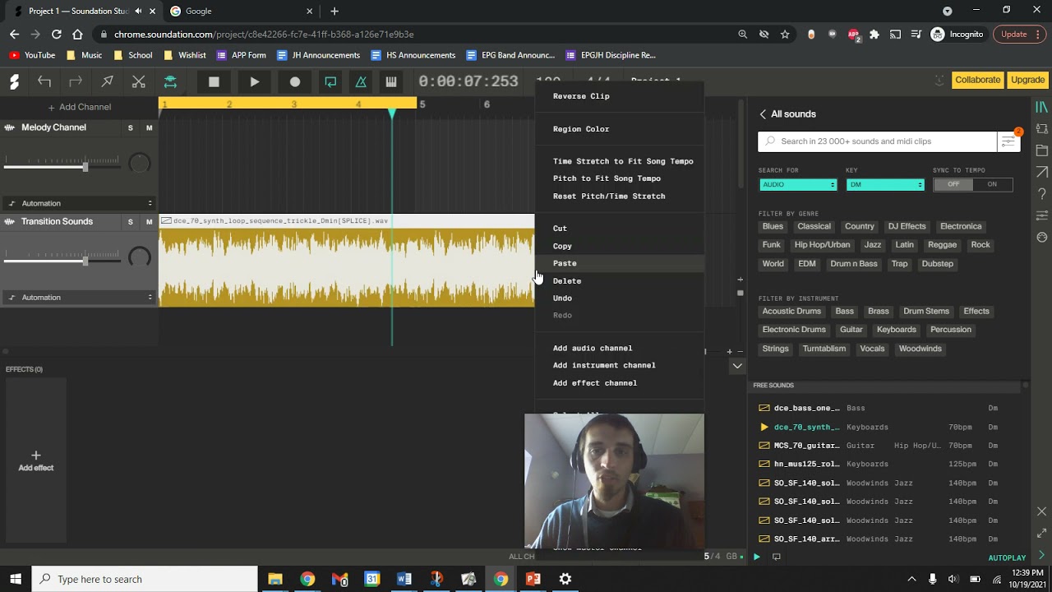This screenshot has width=1052, height=592.
Task: Click the dce_bass_one sound clip icon
Action: point(764,408)
